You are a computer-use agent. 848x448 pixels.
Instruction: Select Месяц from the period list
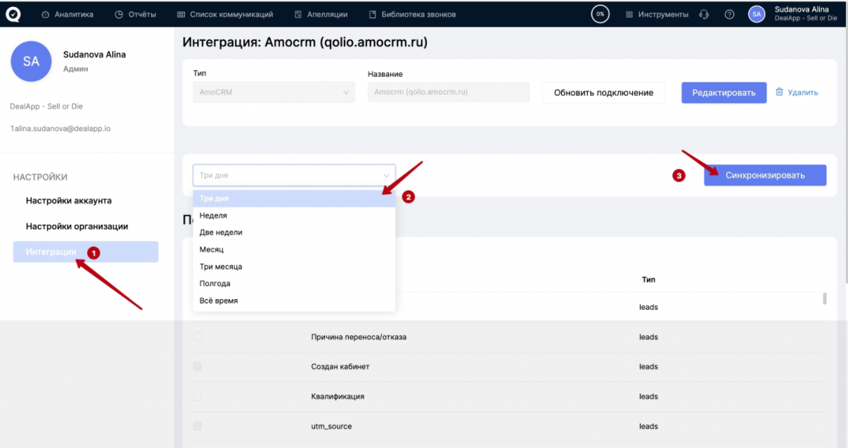point(212,249)
